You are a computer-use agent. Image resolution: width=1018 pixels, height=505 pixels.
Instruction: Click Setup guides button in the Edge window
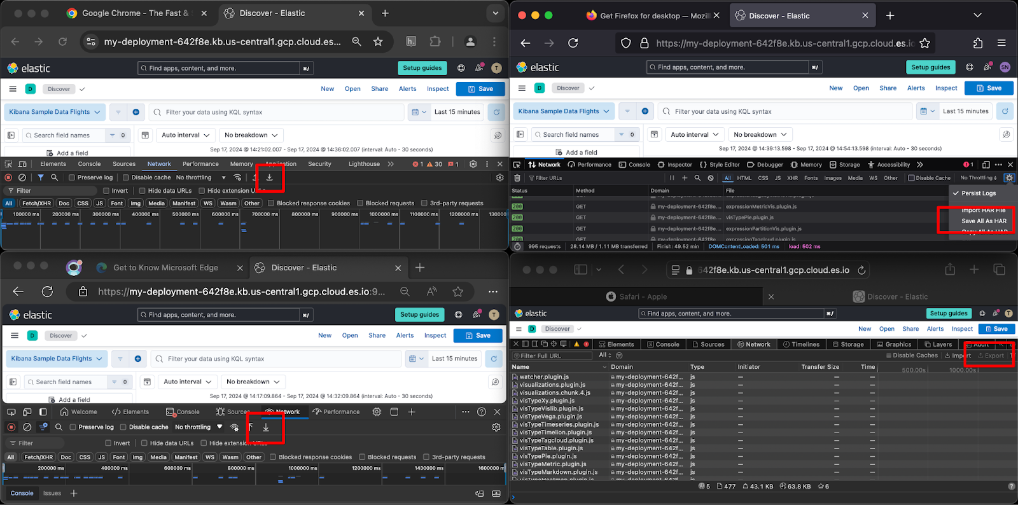420,315
